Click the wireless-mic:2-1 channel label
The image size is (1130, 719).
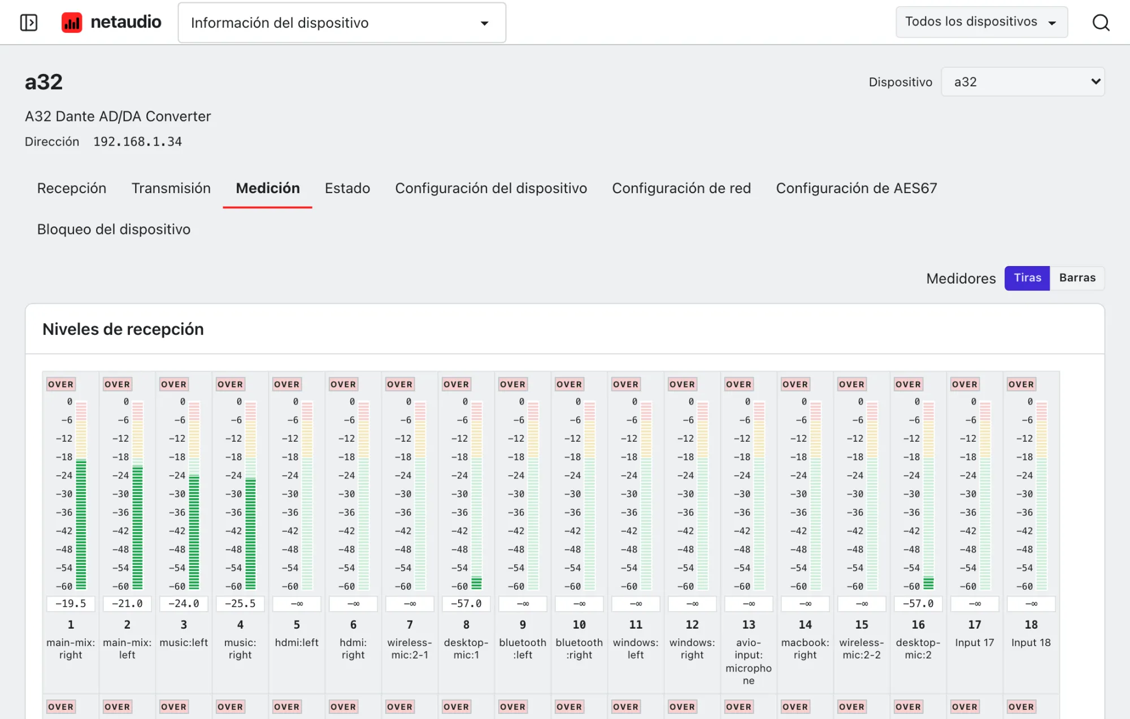410,649
